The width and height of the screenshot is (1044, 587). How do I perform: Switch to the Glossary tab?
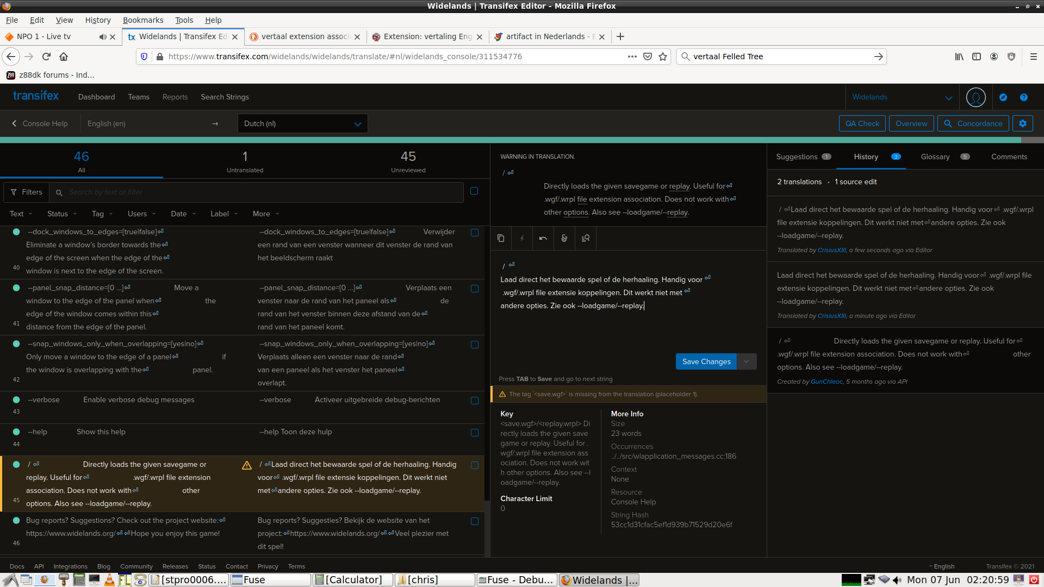[x=935, y=157]
